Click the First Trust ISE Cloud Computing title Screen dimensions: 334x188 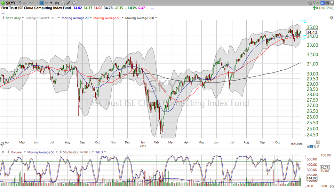(x=36, y=8)
